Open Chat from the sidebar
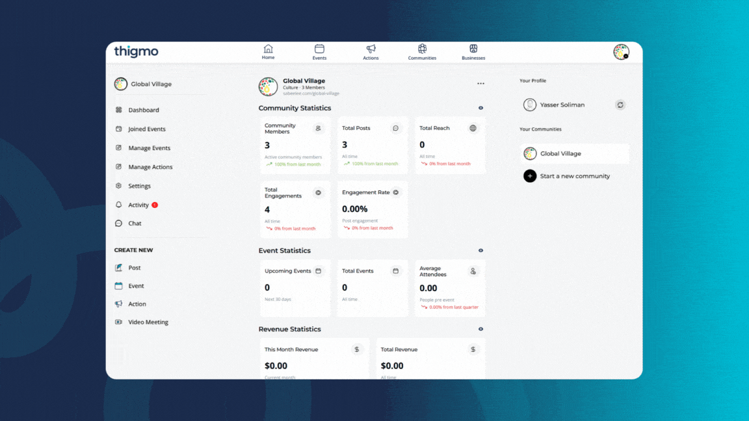This screenshot has width=749, height=421. pyautogui.click(x=134, y=223)
